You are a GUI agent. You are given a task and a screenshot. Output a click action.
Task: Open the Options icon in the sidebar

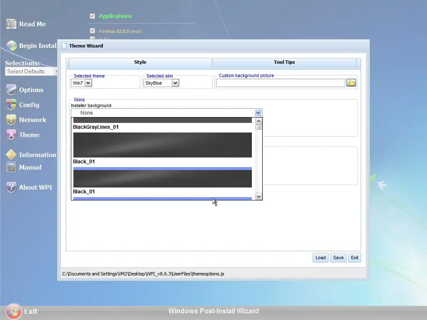click(x=11, y=90)
